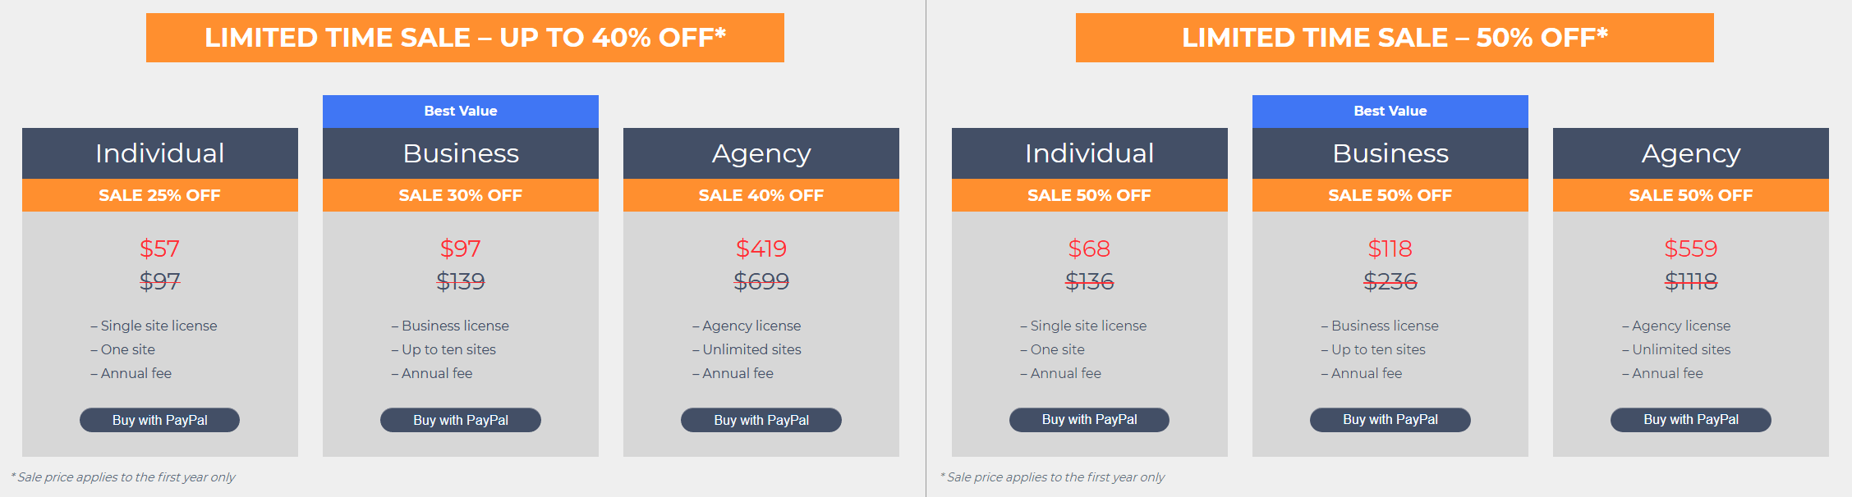Viewport: 1852px width, 497px height.
Task: Buy the $559 Agency plan with PayPal
Action: pos(1690,419)
